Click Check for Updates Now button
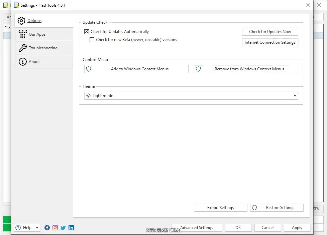The width and height of the screenshot is (327, 235). click(x=270, y=32)
